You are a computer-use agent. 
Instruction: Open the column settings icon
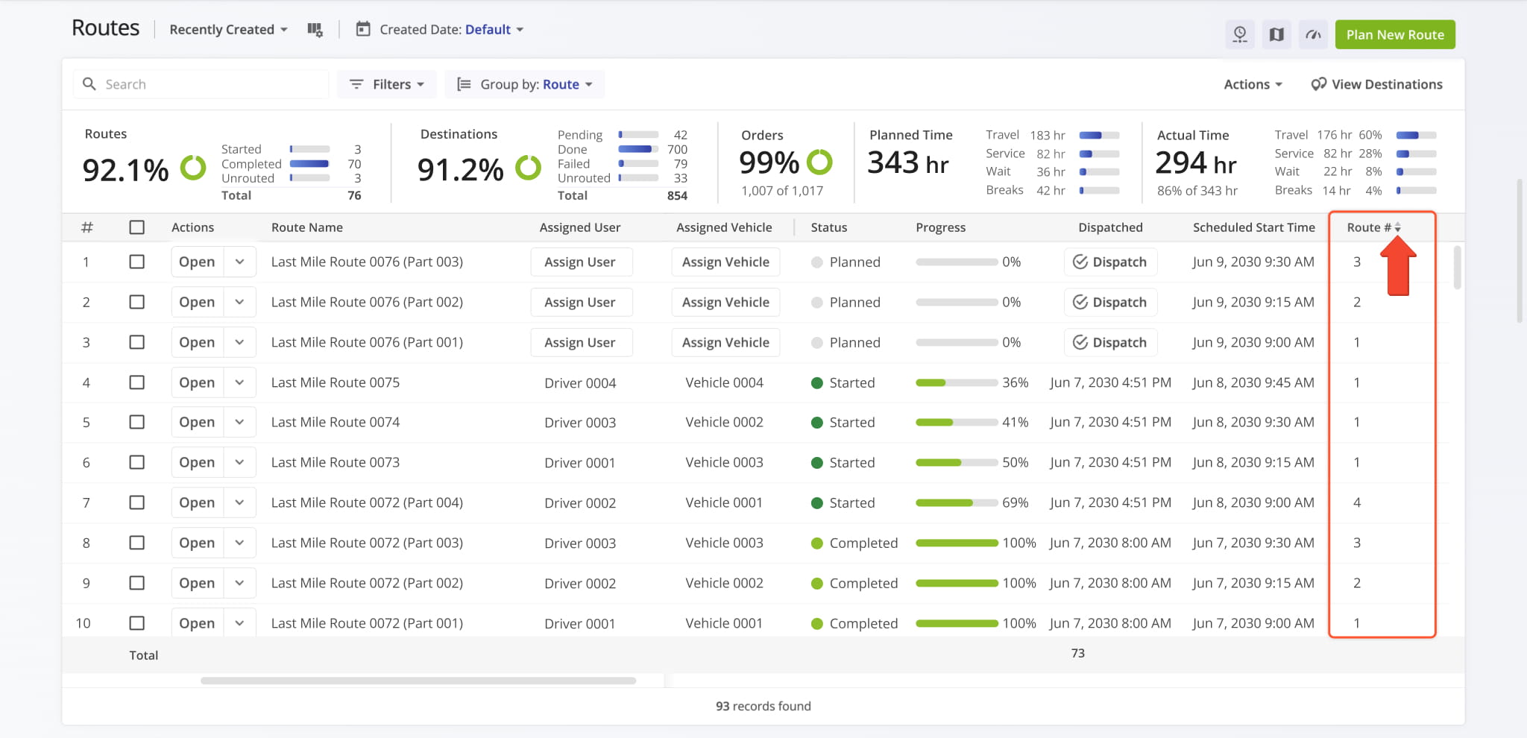pos(315,30)
